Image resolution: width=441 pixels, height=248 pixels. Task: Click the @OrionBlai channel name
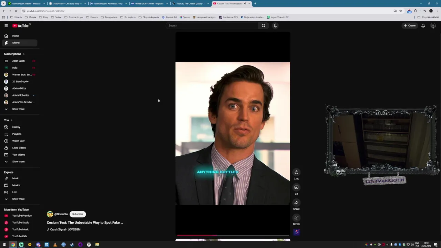(61, 214)
